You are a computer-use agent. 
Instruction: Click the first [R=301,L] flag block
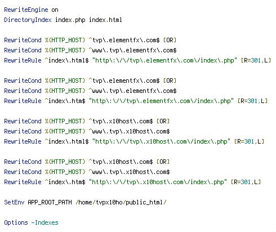pos(256,60)
